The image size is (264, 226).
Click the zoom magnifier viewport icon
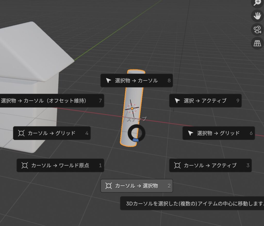pyautogui.click(x=257, y=3)
